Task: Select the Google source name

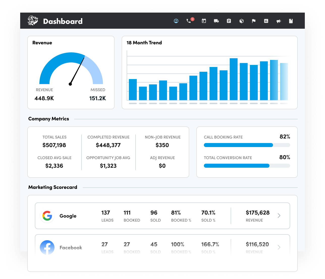Action: (68, 216)
